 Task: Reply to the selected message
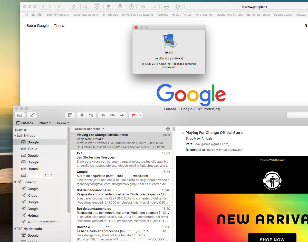click(x=103, y=115)
